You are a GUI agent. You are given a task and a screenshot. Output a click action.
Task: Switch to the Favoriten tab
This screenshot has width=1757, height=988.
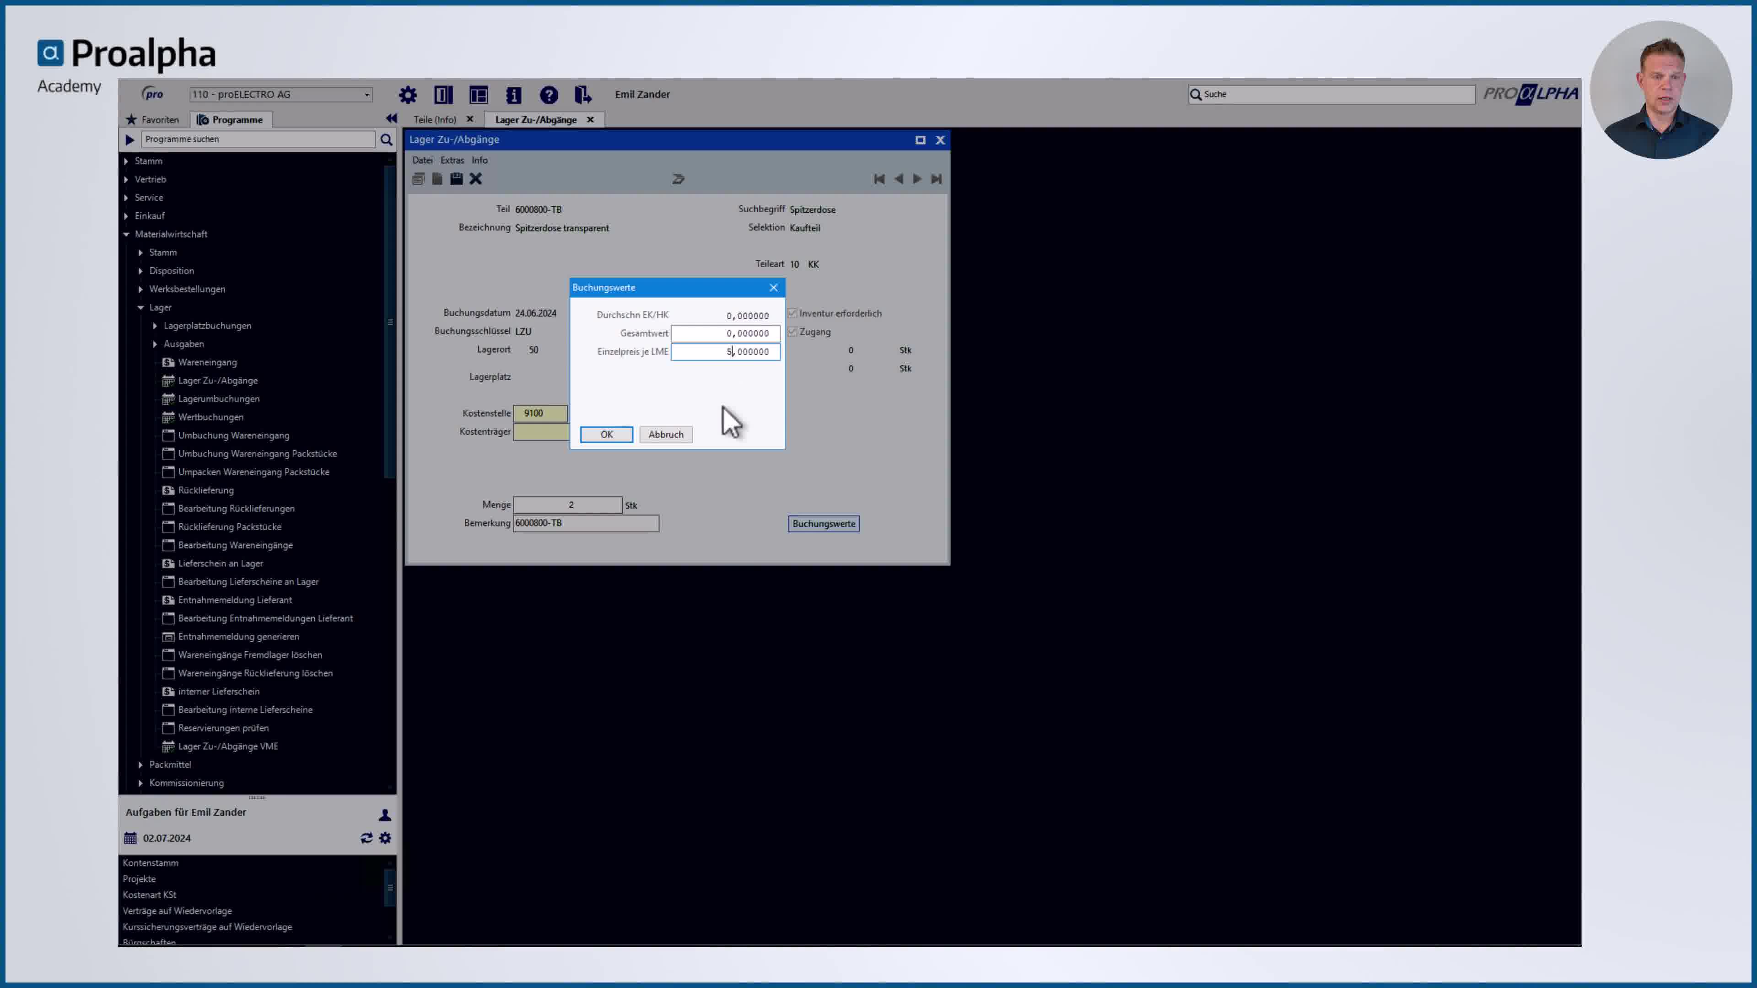[153, 119]
